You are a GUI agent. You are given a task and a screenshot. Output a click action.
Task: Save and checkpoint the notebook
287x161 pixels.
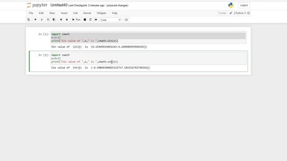29,20
